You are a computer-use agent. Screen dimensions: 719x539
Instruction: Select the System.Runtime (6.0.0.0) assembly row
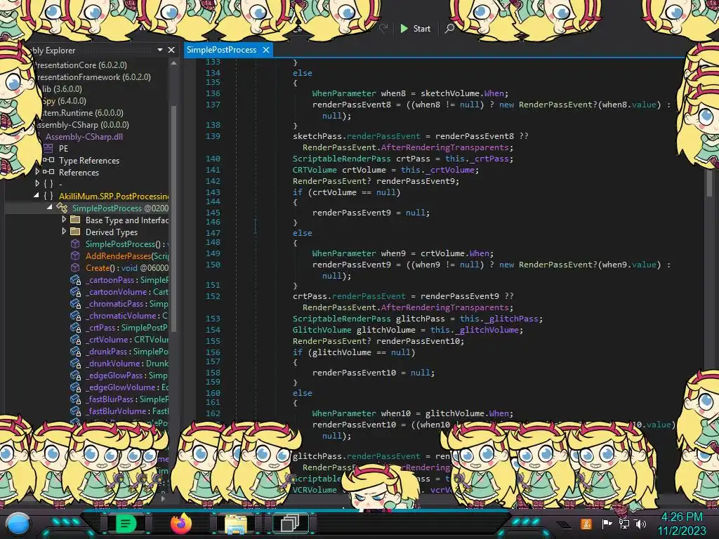[x=83, y=113]
